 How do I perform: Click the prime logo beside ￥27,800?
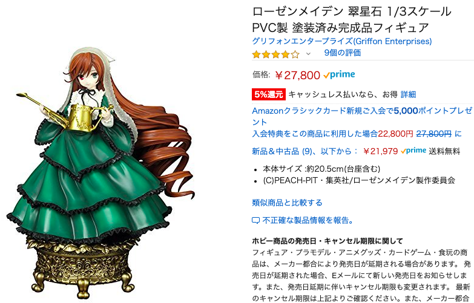click(339, 74)
